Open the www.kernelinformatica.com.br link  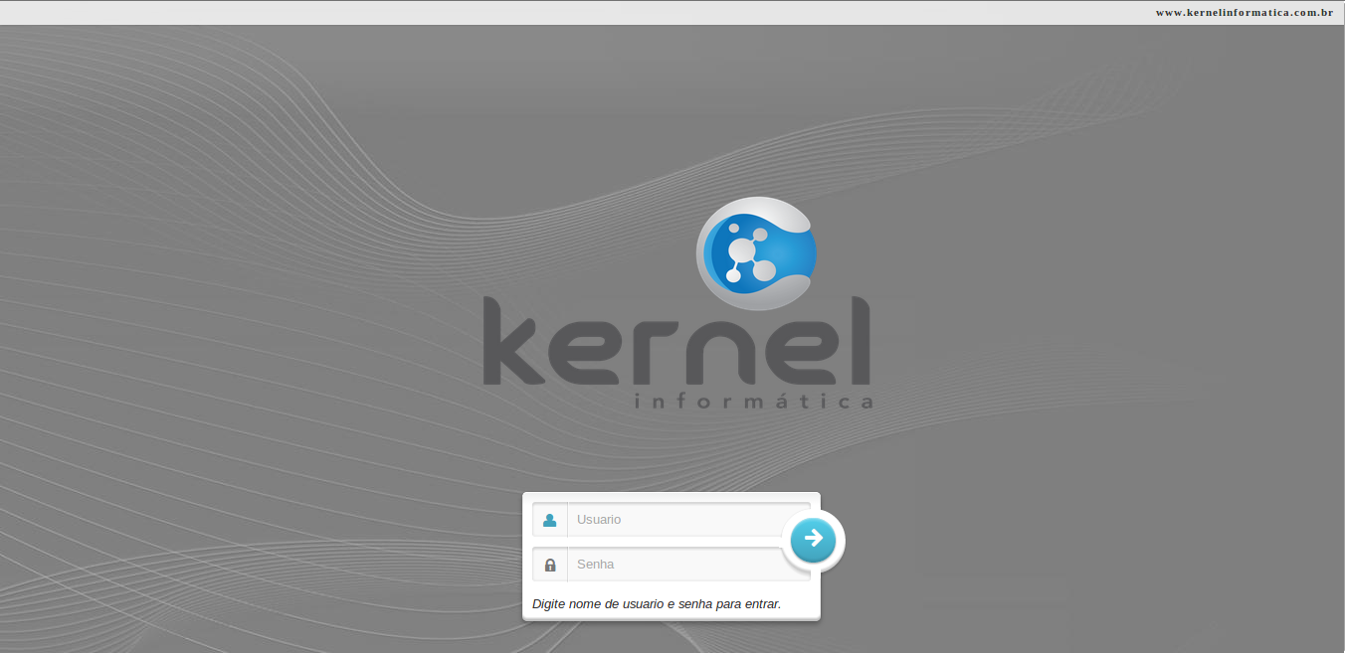(1244, 12)
